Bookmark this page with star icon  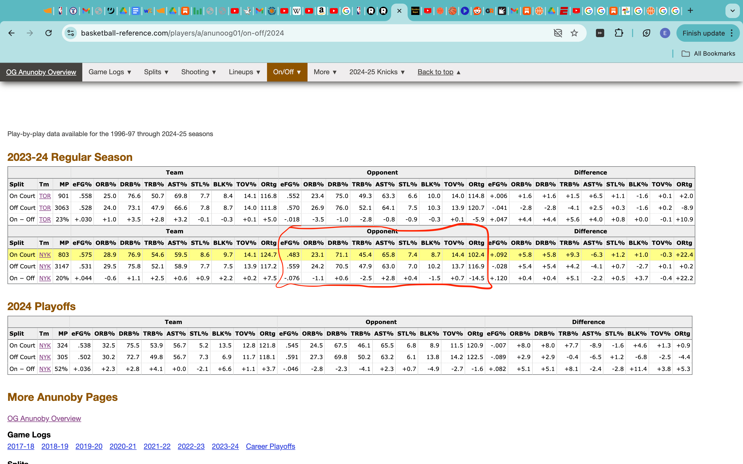pyautogui.click(x=574, y=33)
